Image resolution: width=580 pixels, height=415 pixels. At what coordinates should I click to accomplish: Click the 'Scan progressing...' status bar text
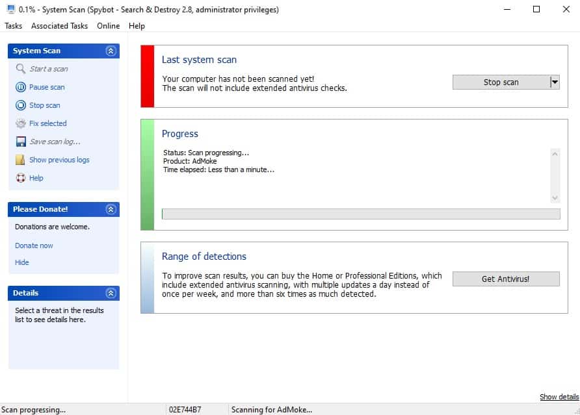tap(33, 410)
